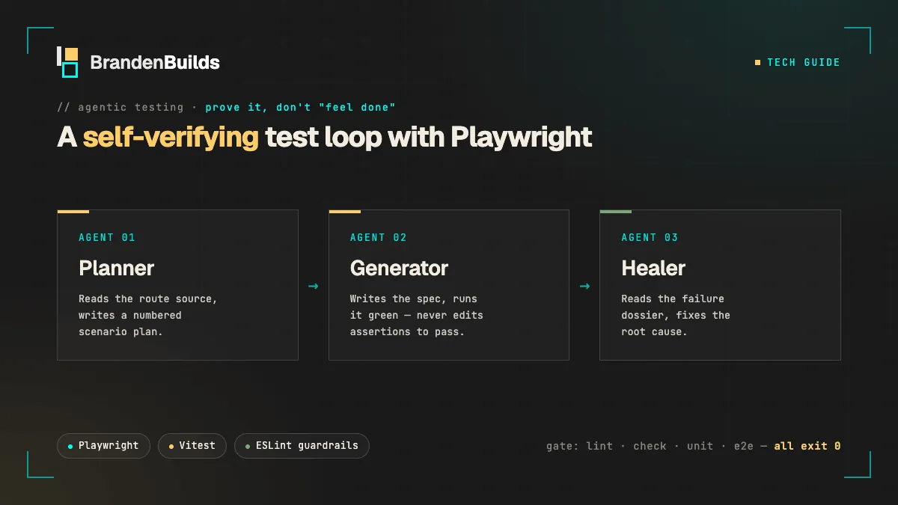Select the "// agentic testing" comment text

(x=120, y=108)
